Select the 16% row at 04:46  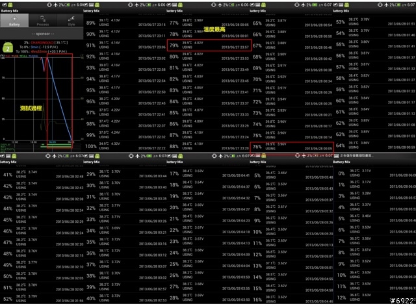coord(291,300)
